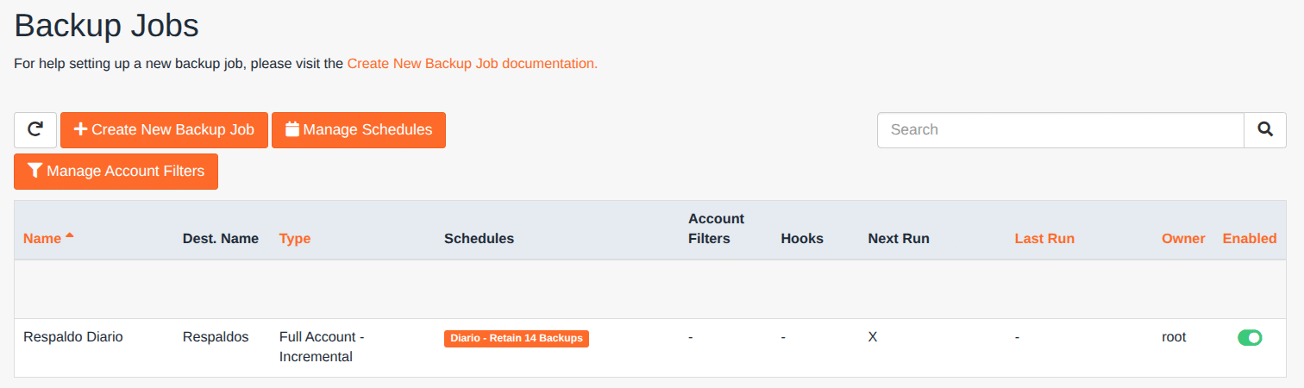Disable the Respaldo Diario backup job toggle
The image size is (1304, 388).
pyautogui.click(x=1249, y=338)
